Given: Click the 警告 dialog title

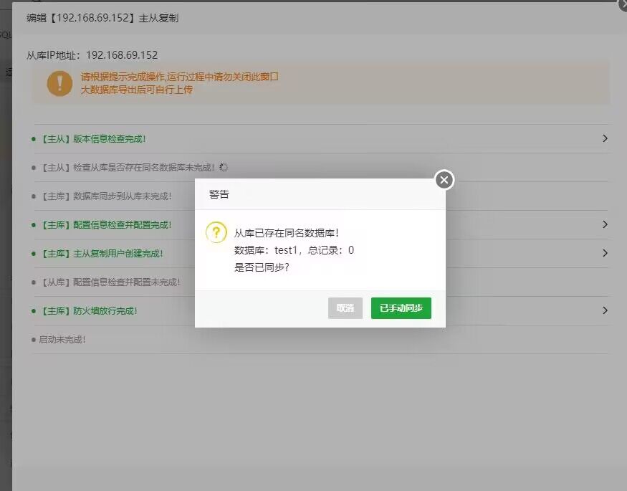Looking at the screenshot, I should [219, 194].
